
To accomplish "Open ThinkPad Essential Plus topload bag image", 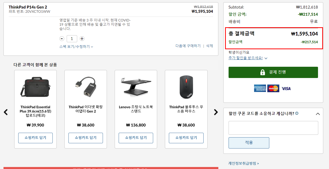I will 35,87.
